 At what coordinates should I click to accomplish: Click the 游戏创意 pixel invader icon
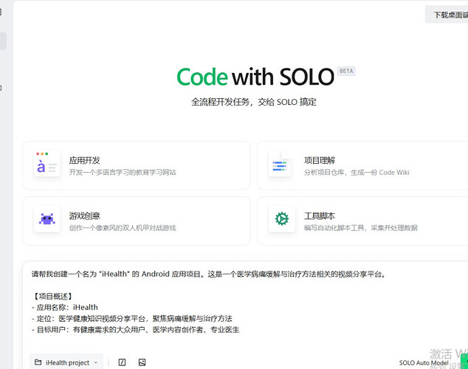(47, 219)
